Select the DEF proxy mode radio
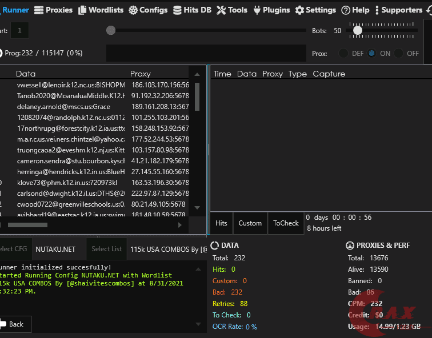This screenshot has width=432, height=338. click(x=343, y=54)
